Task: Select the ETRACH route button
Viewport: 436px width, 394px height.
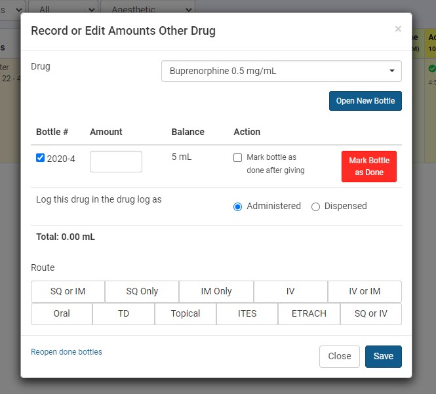Action: (x=309, y=314)
